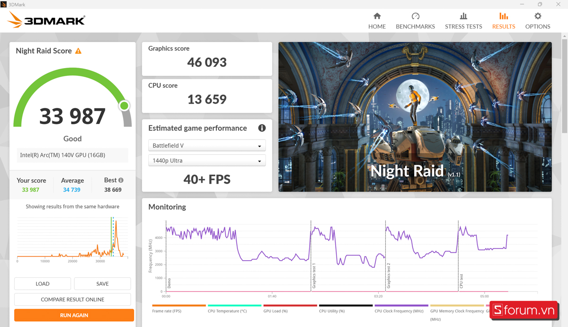Click the 33 987 main score
The width and height of the screenshot is (568, 327).
tap(72, 116)
